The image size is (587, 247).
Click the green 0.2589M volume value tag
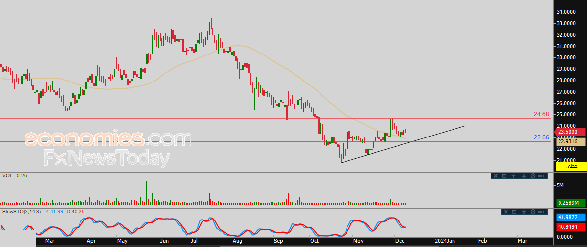[x=571, y=203]
